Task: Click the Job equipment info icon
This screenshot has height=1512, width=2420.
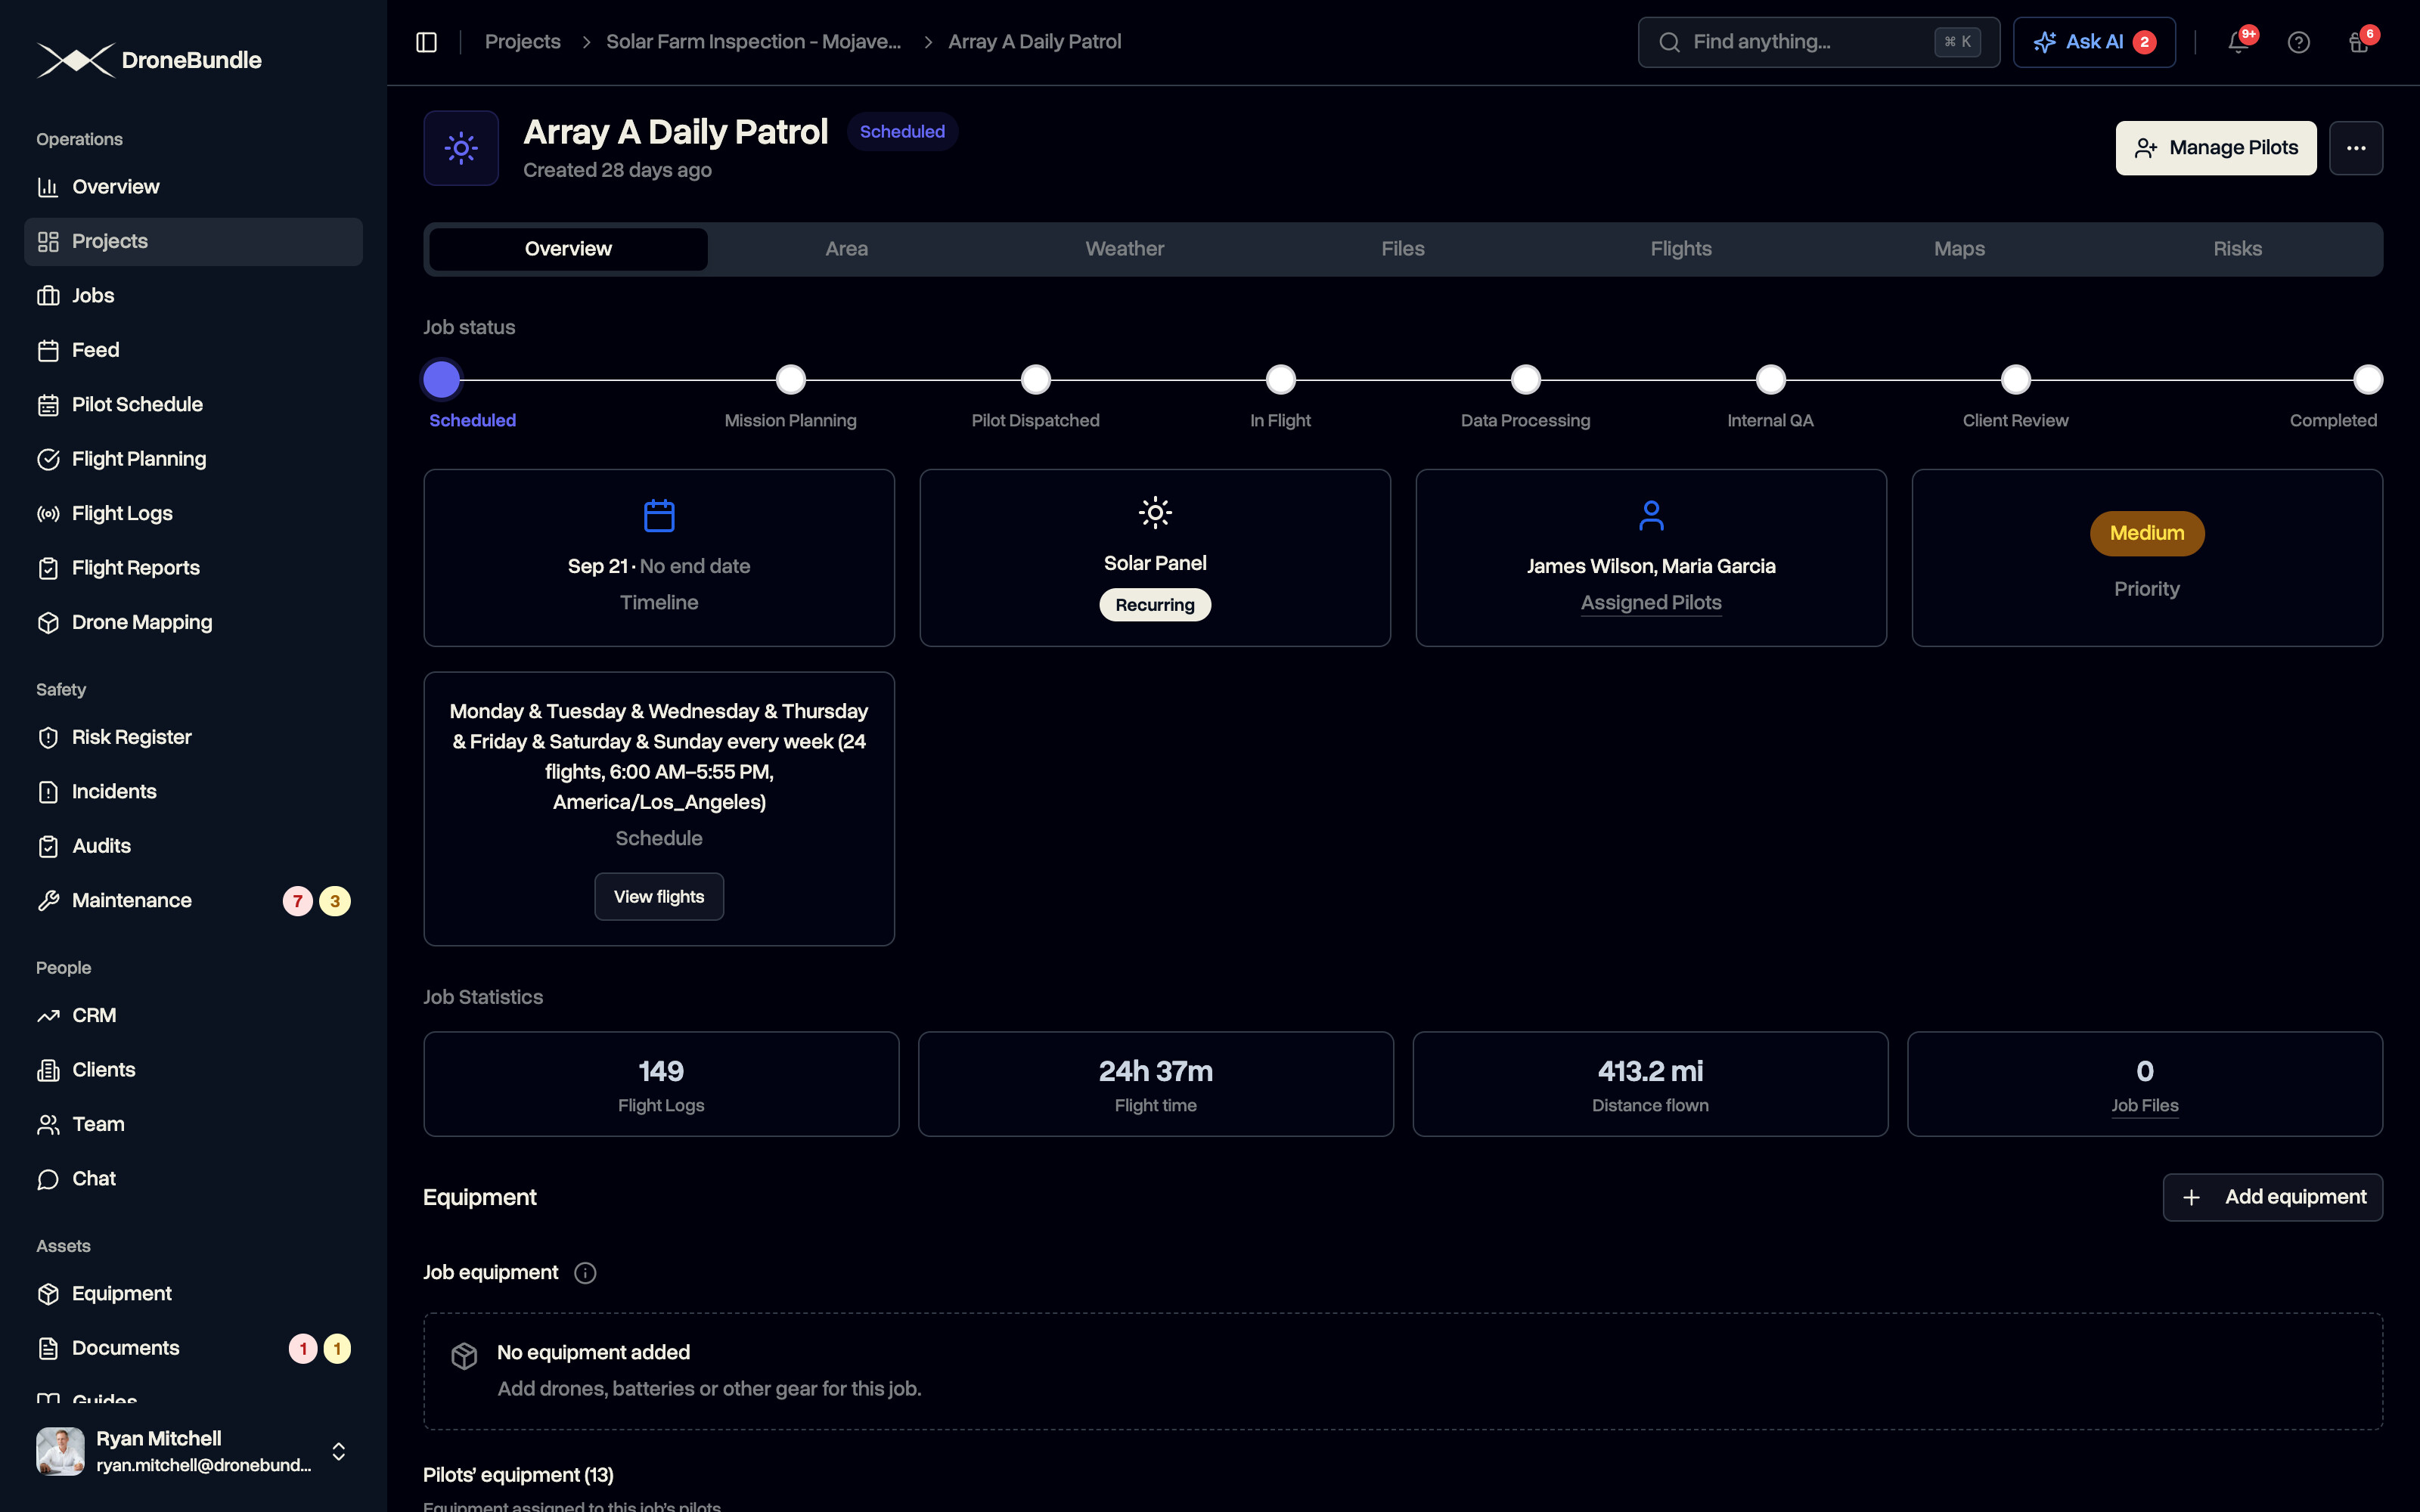Action: (585, 1273)
